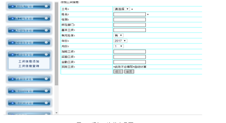Open the 工号 请选择 dropdown
This screenshot has width=226, height=123.
point(122,9)
